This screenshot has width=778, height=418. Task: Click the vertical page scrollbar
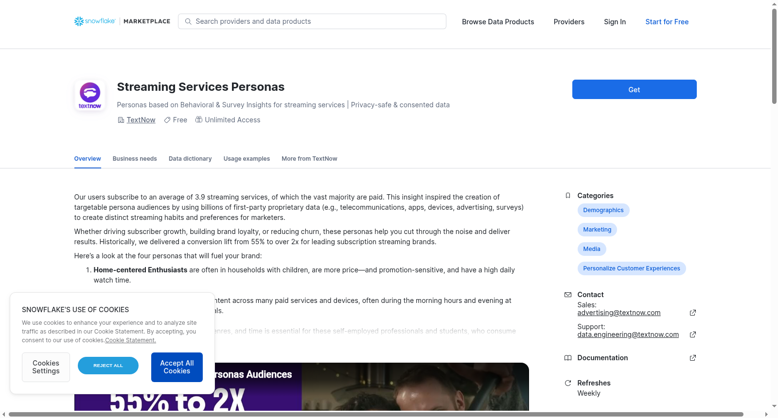click(x=775, y=56)
